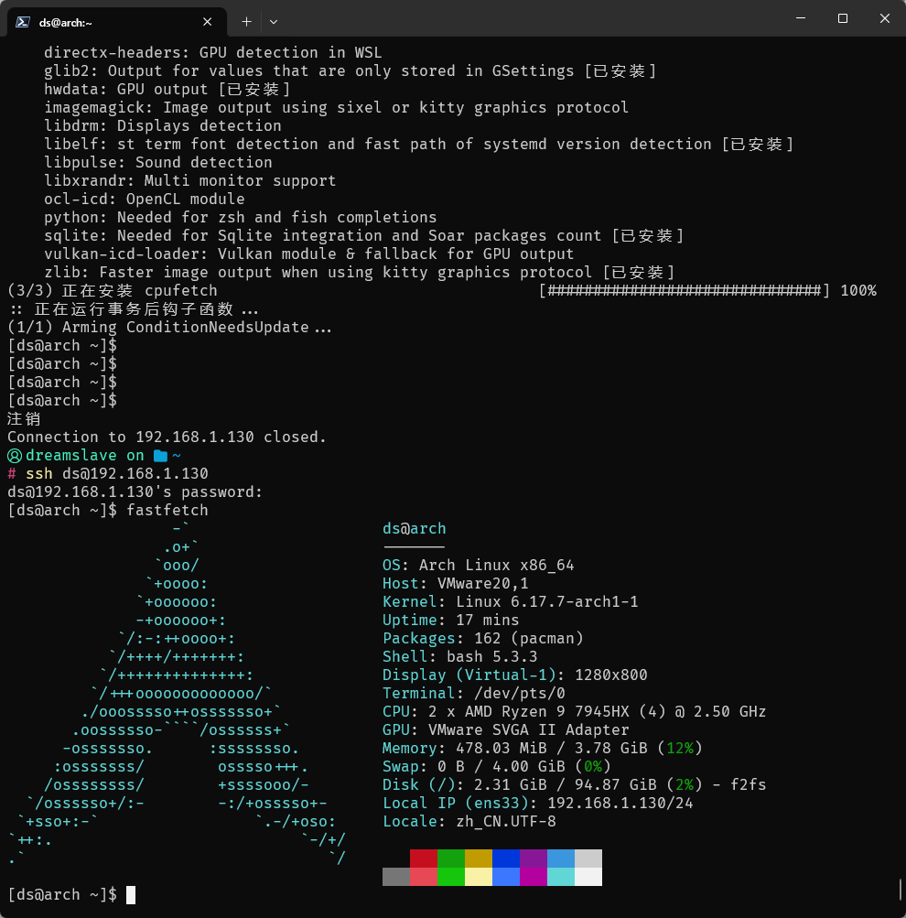Click the blue folder icon in the prompt

[161, 456]
